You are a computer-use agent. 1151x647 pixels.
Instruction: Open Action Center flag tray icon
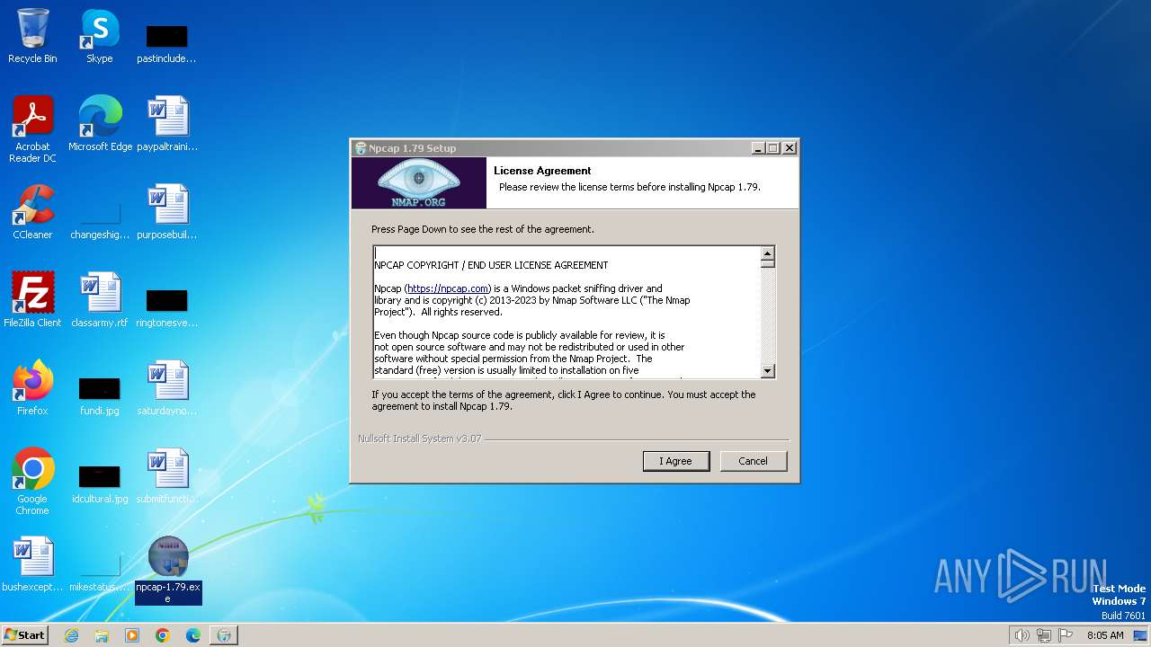click(x=1066, y=635)
